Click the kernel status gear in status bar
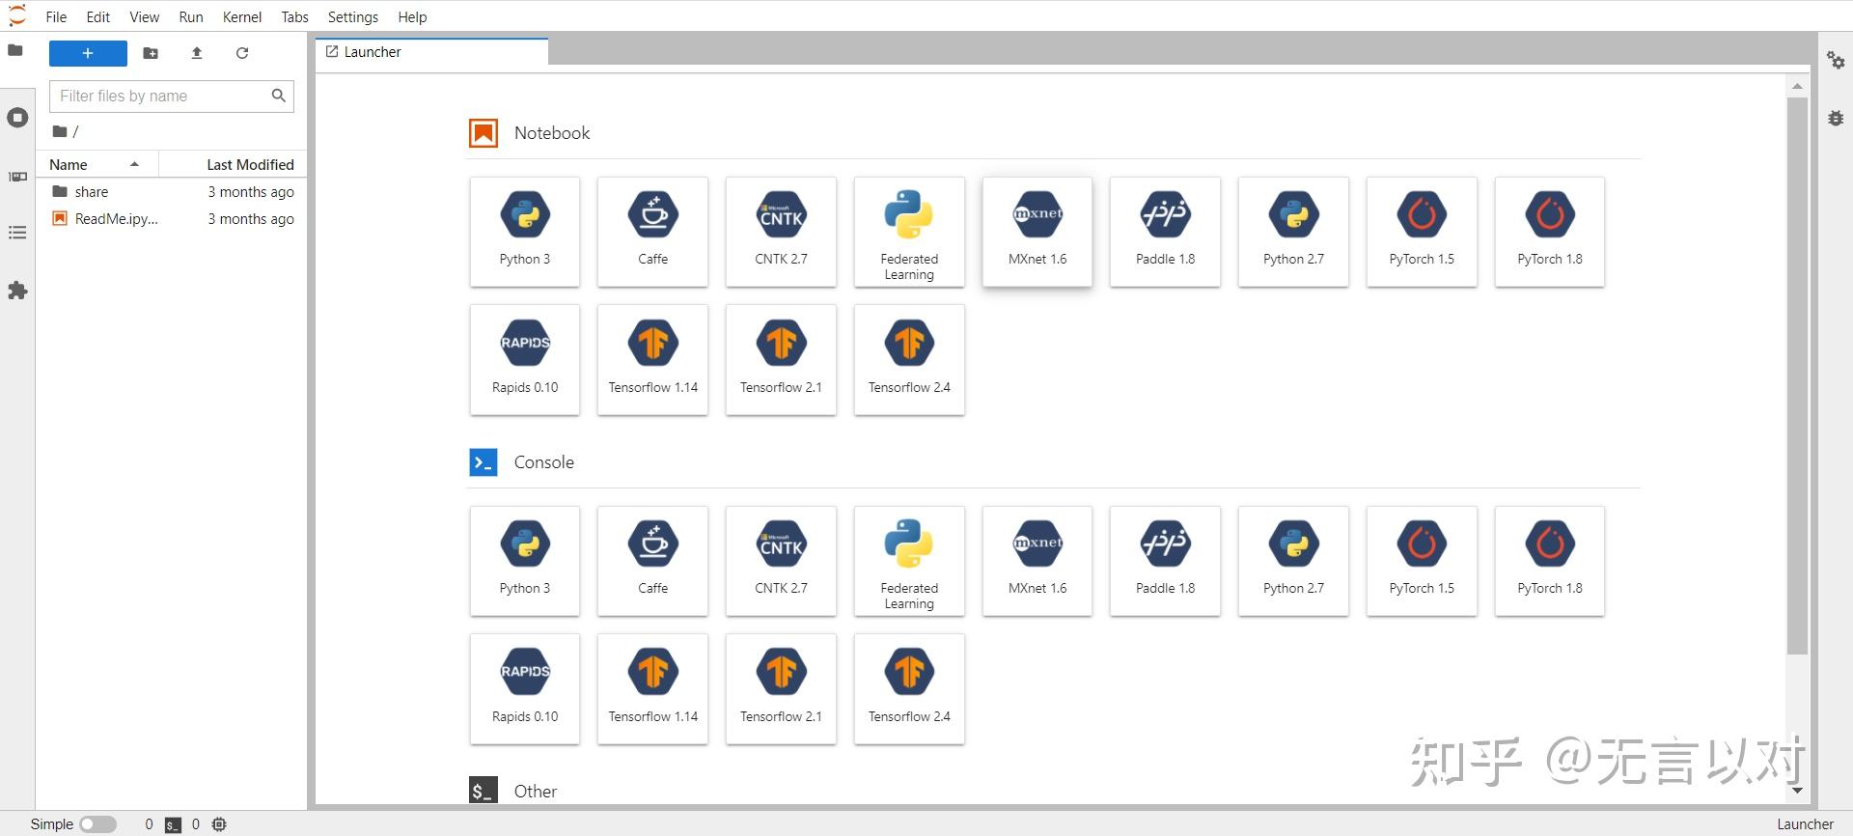 click(x=219, y=824)
